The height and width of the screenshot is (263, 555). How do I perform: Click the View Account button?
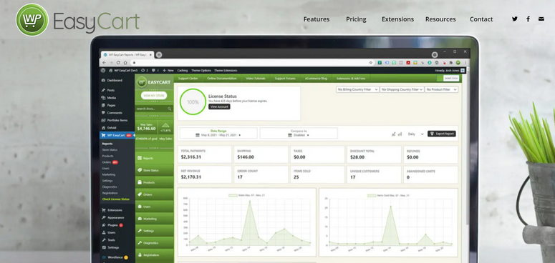219,106
